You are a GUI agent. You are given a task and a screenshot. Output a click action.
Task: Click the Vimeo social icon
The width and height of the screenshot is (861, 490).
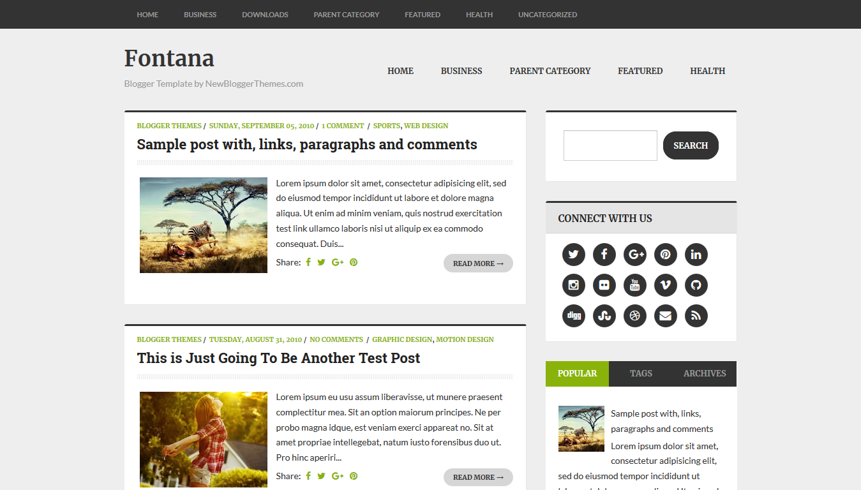point(665,285)
